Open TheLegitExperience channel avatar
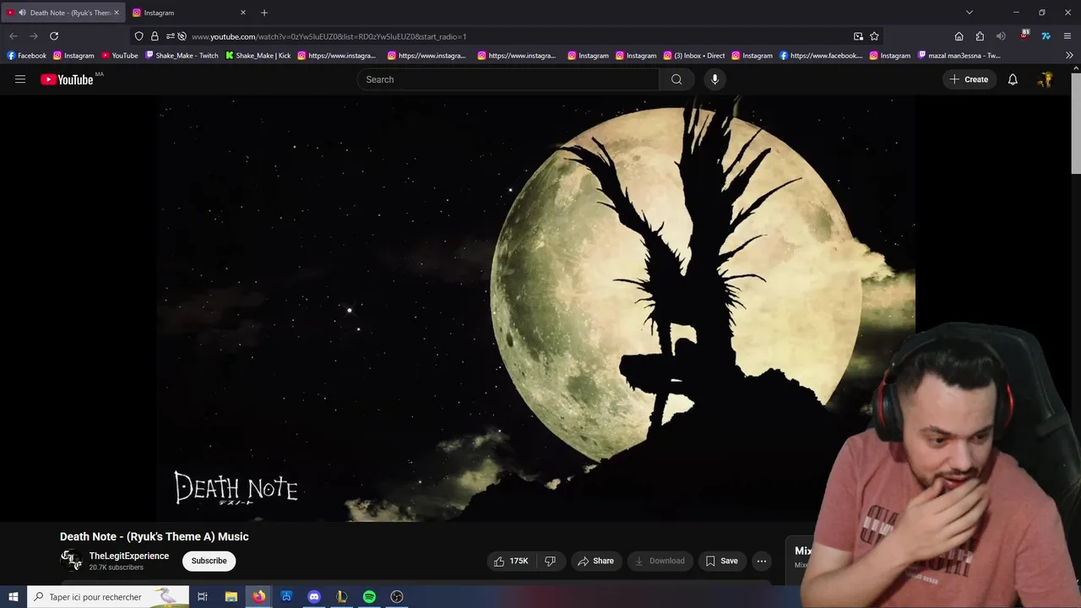 pyautogui.click(x=71, y=560)
